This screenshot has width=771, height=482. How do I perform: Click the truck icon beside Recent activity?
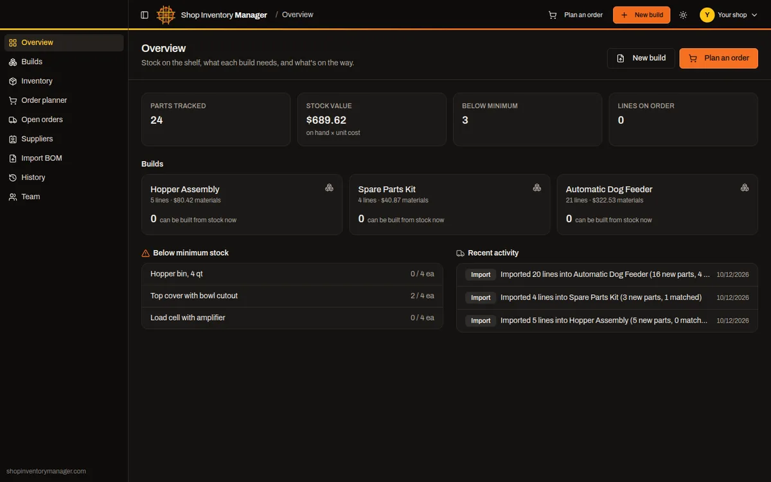[461, 253]
